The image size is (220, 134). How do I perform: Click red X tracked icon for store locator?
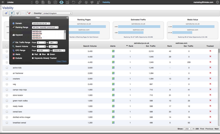[210, 95]
